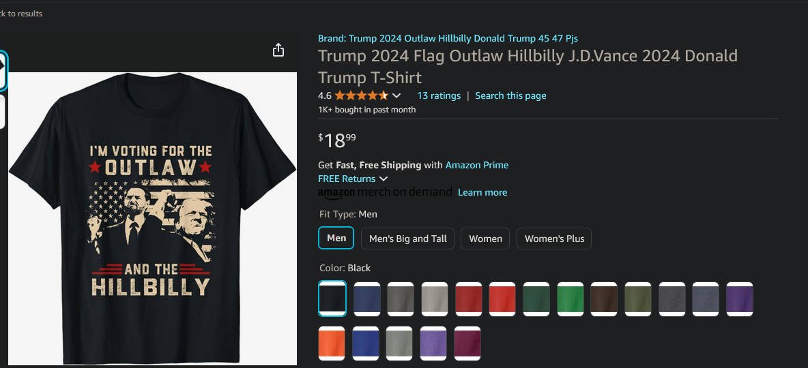The image size is (808, 368).
Task: Choose the Women's Plus fit type
Action: pyautogui.click(x=554, y=239)
